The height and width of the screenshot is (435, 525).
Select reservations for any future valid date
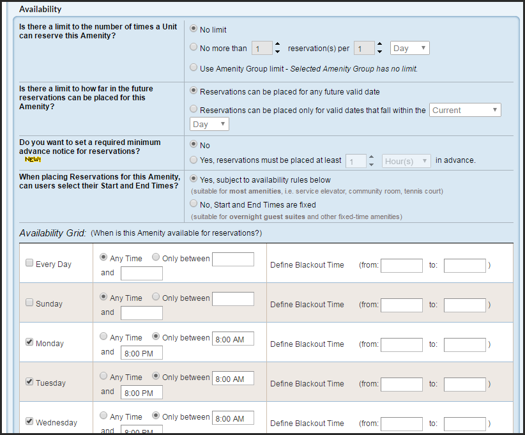tap(194, 91)
